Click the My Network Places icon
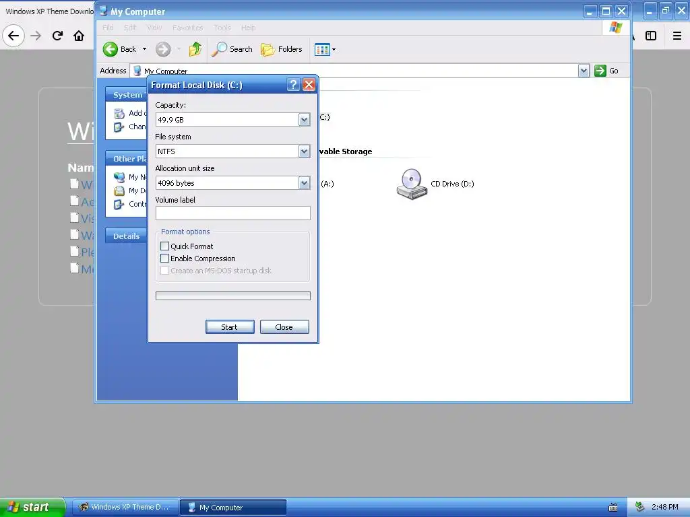The height and width of the screenshot is (517, 690). [x=119, y=177]
